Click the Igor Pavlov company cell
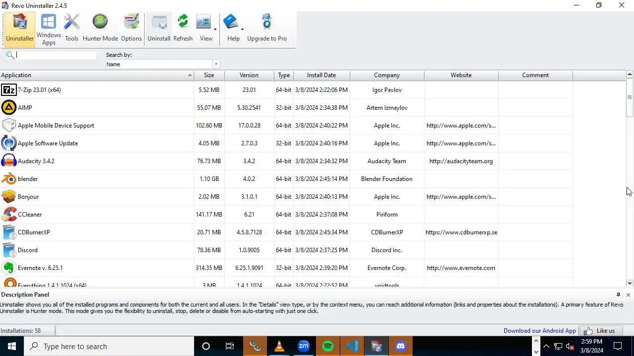The width and height of the screenshot is (634, 356). [x=387, y=90]
